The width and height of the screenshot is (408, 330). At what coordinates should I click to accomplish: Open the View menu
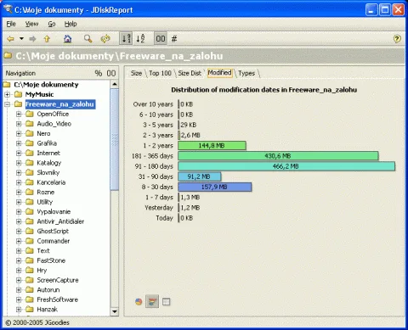tap(31, 24)
